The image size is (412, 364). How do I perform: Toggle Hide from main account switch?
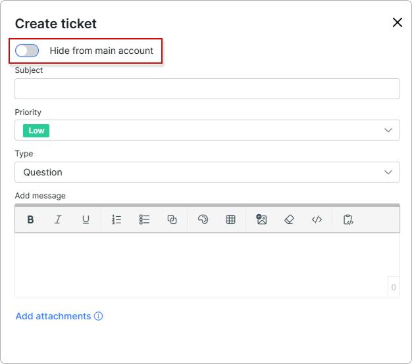pyautogui.click(x=27, y=51)
